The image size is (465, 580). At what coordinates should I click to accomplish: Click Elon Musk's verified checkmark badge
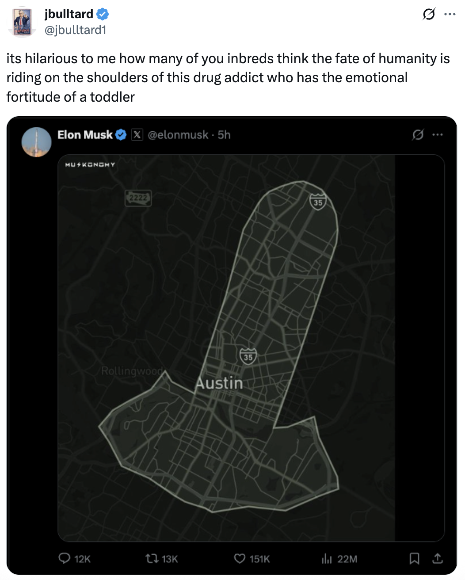click(121, 135)
